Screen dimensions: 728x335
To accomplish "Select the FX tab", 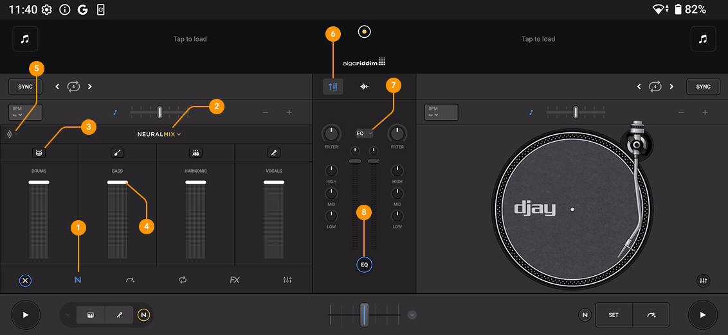I will tap(235, 280).
